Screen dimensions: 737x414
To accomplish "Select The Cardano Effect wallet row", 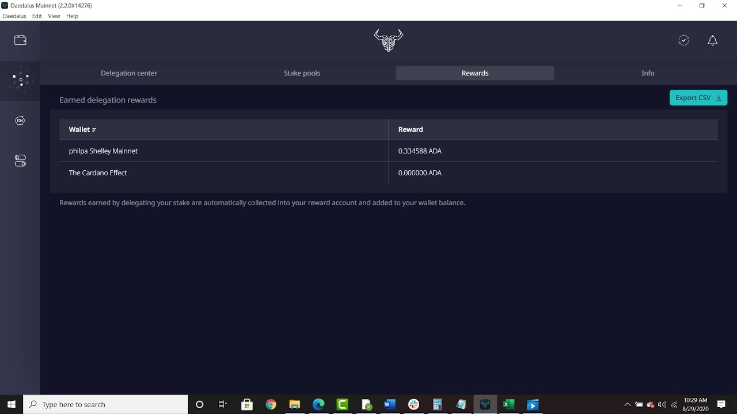I will point(389,172).
